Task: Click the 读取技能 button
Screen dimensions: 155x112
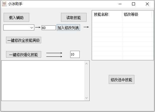Action: (74, 17)
